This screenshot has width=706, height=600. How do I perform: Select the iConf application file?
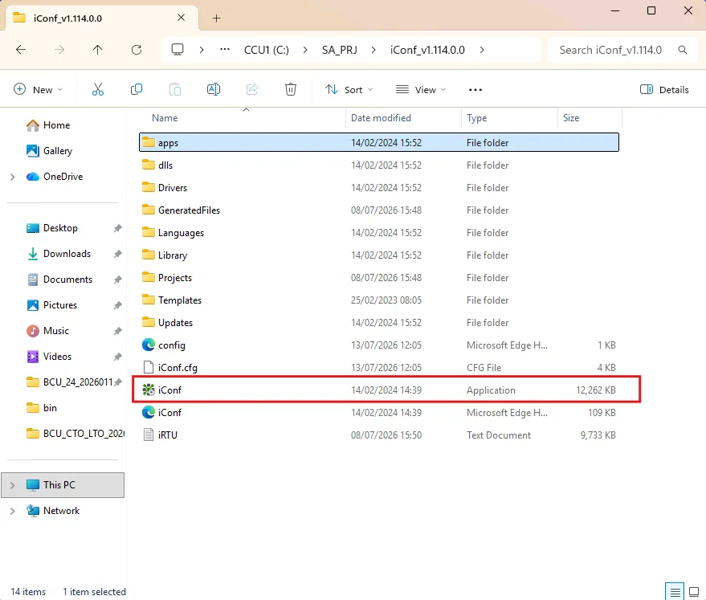(x=379, y=390)
